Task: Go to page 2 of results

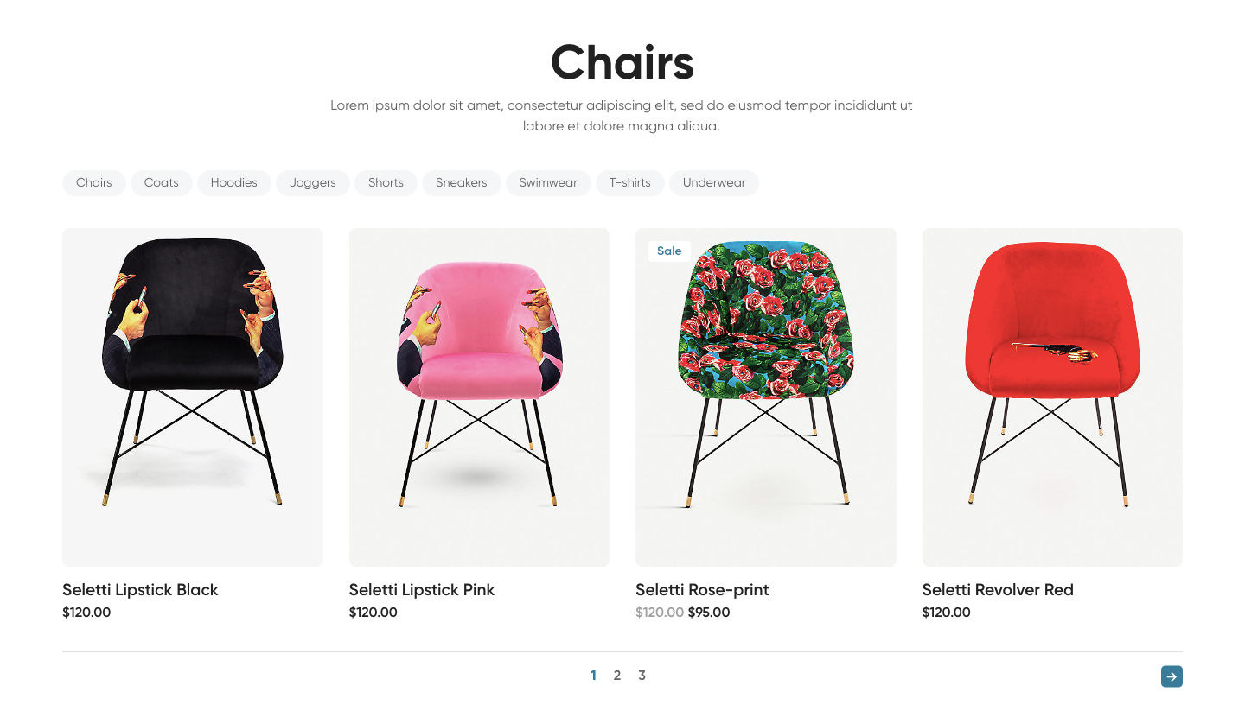Action: (617, 676)
